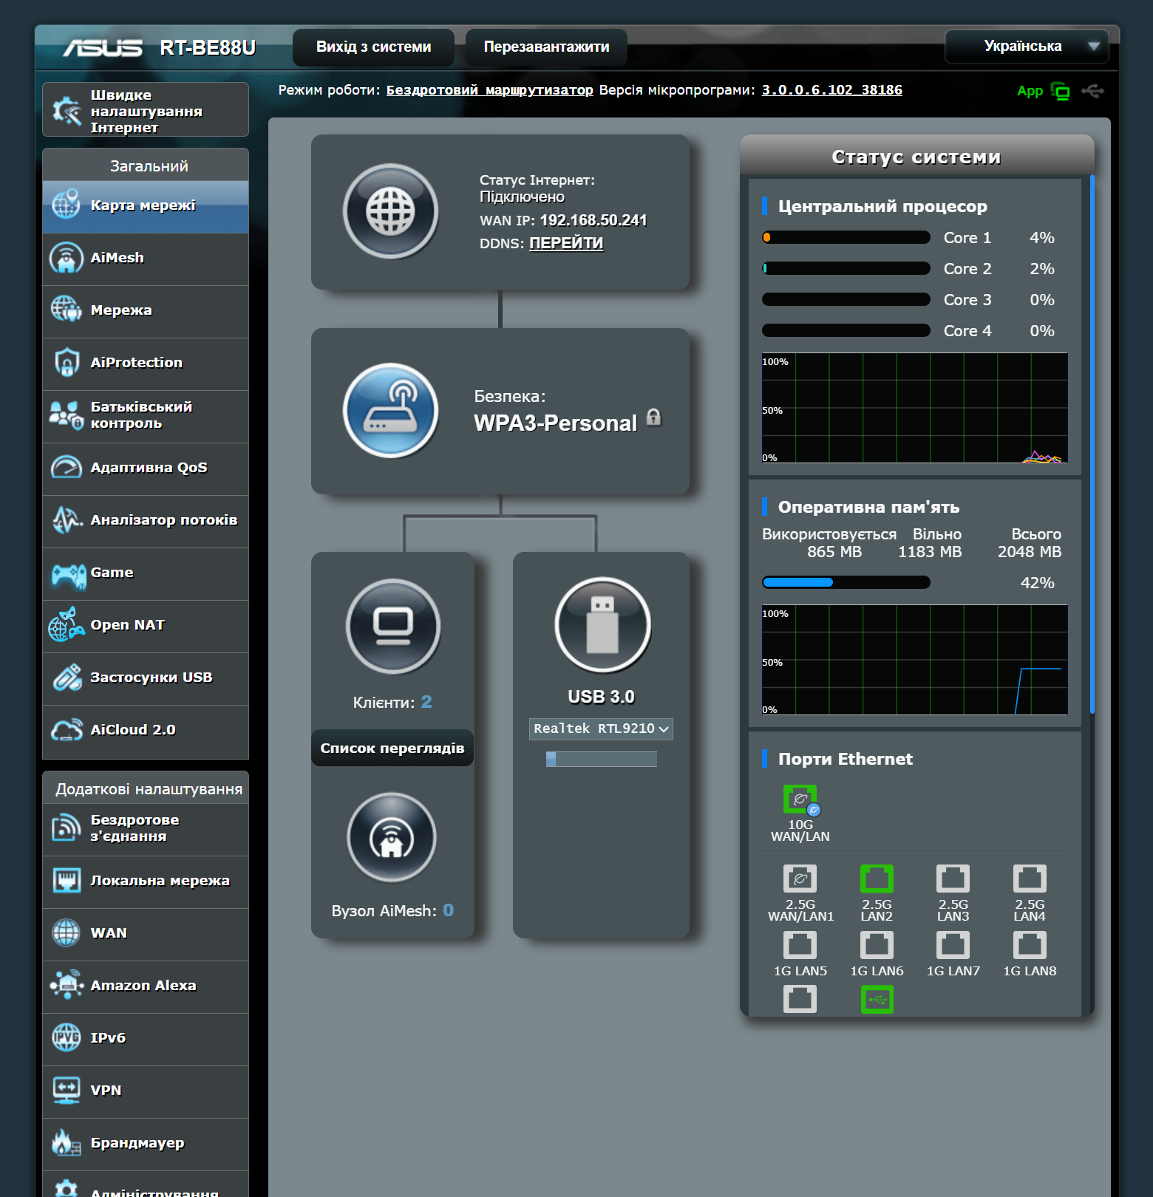Click the 1G LAN6 port icon
This screenshot has width=1153, height=1197.
(877, 945)
